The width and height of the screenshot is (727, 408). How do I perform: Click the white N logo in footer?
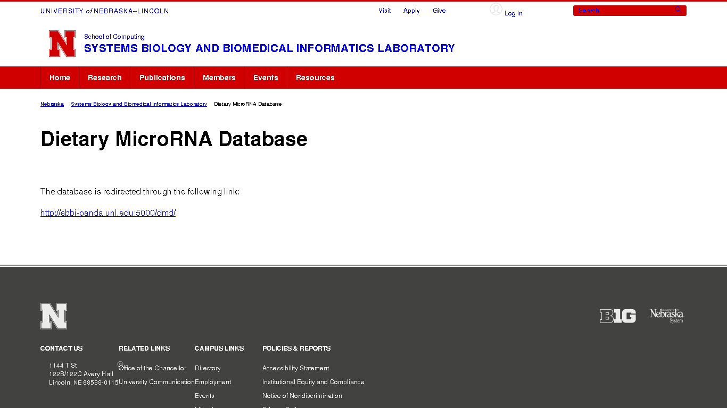click(54, 316)
